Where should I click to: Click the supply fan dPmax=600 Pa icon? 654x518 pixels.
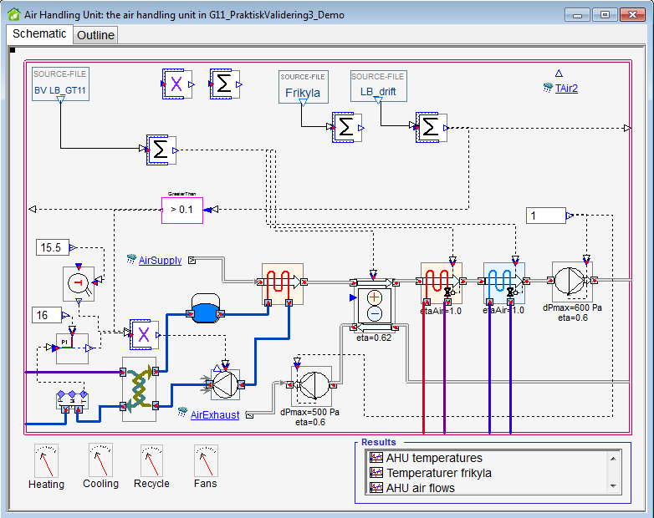click(572, 282)
